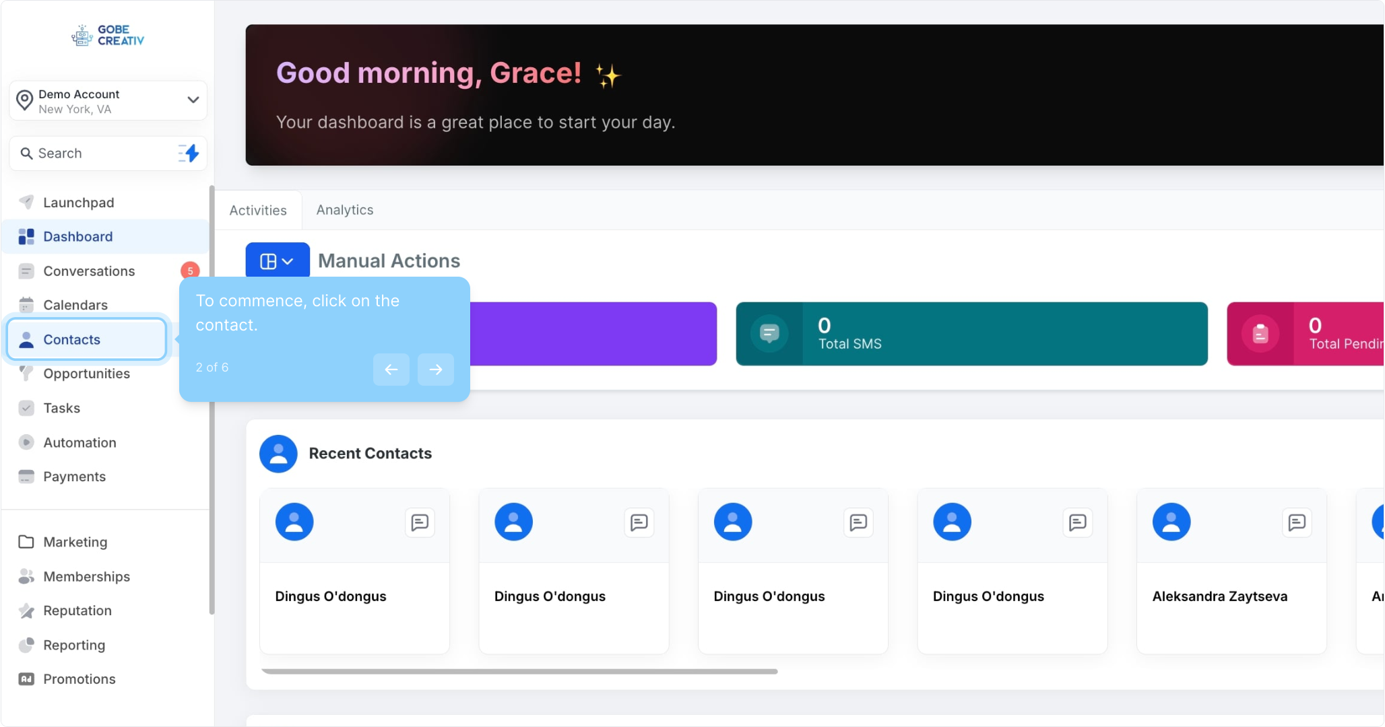Click the Total SMS chat bubble icon
The width and height of the screenshot is (1385, 727).
(769, 334)
